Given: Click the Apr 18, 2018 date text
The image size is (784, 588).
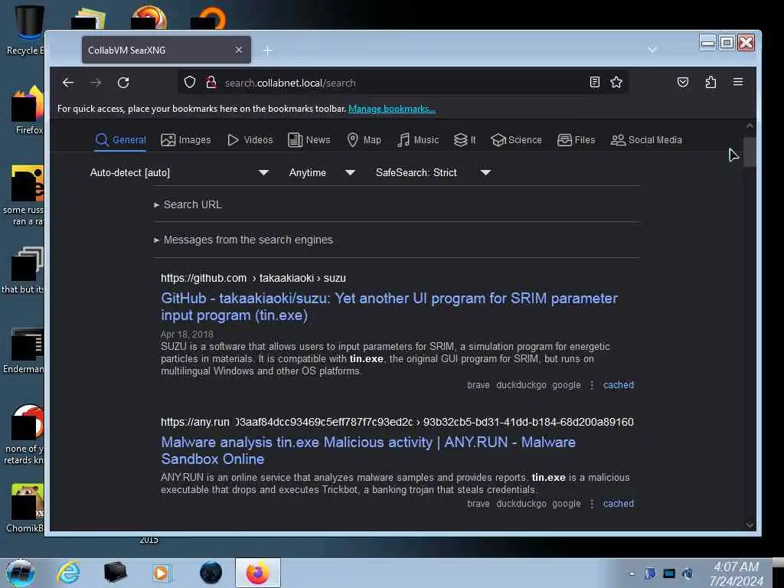Looking at the screenshot, I should (x=187, y=334).
